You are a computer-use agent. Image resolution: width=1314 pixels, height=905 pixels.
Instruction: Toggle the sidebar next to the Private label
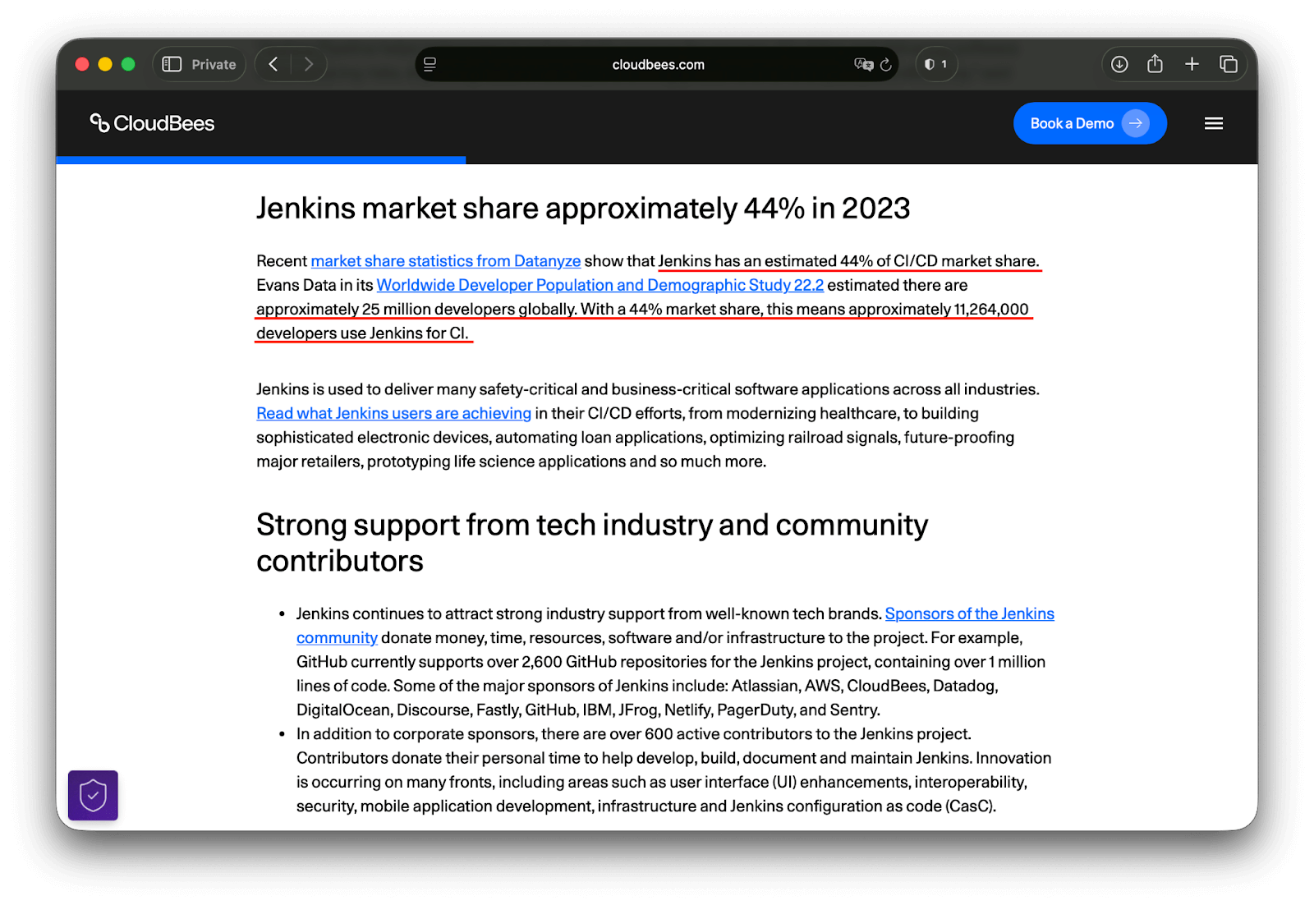coord(173,63)
